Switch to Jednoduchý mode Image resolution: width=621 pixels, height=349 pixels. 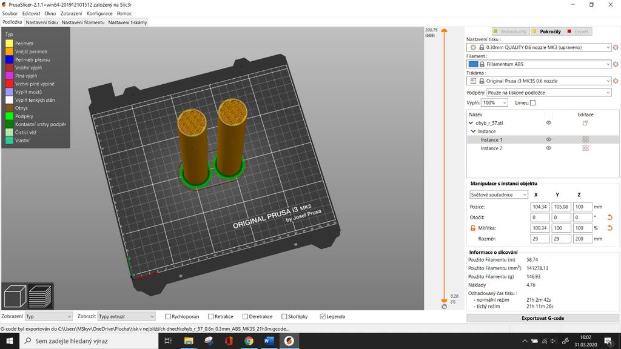click(x=511, y=32)
